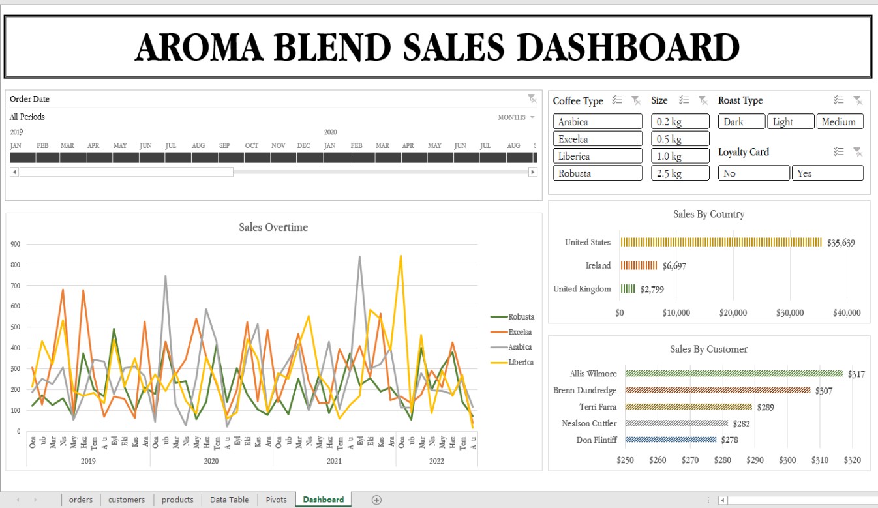This screenshot has height=508, width=878.
Task: Select the 2.5 kg size option
Action: [x=680, y=173]
